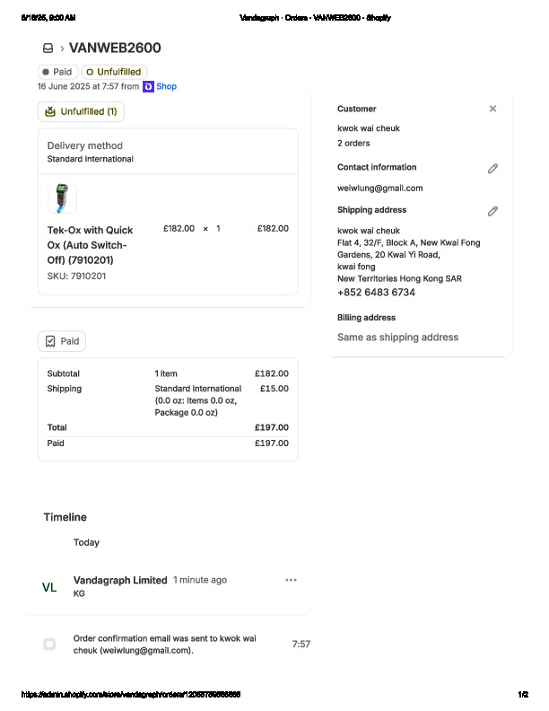
Task: Click the weiwiung@gmail.com email address
Action: click(x=379, y=189)
